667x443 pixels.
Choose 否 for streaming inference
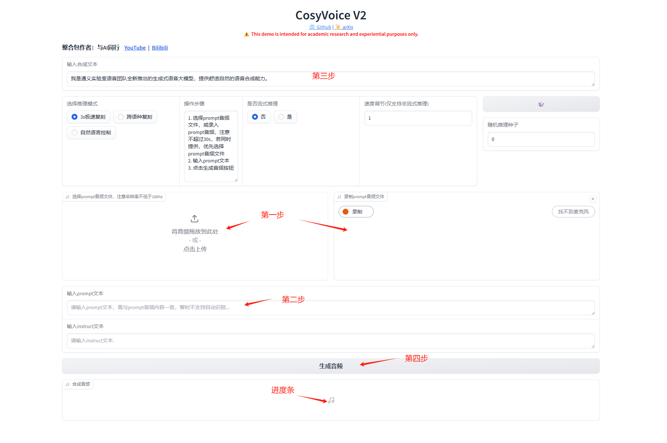(259, 117)
